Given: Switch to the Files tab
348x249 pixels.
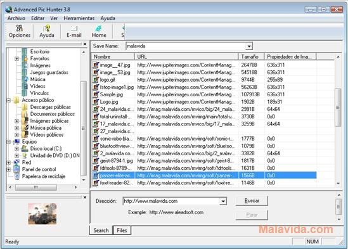Looking at the screenshot, I should 122,231.
